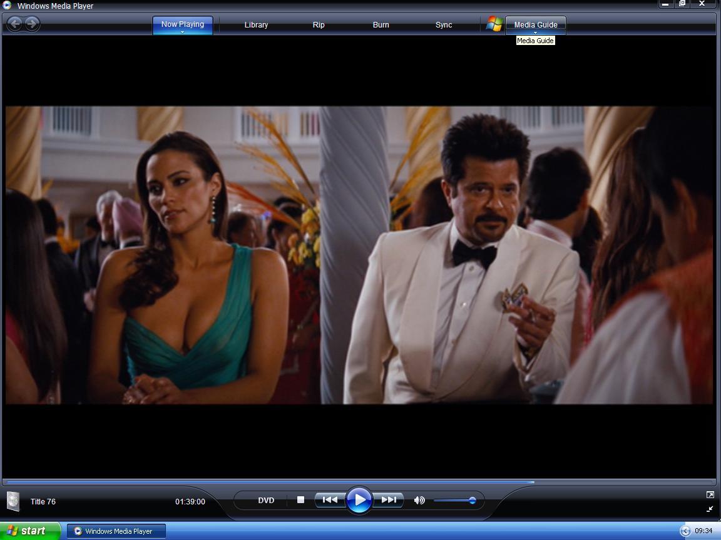The height and width of the screenshot is (540, 721).
Task: Open the Burn tab
Action: pyautogui.click(x=381, y=25)
